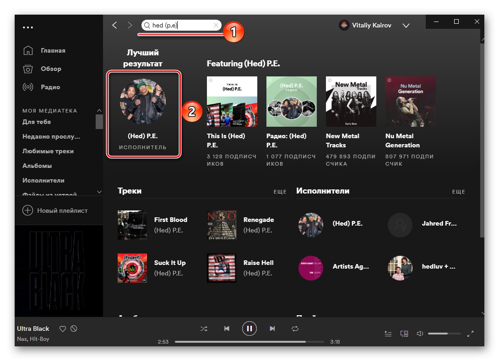Open the play queue icon
This screenshot has height=361, width=499.
(x=388, y=334)
